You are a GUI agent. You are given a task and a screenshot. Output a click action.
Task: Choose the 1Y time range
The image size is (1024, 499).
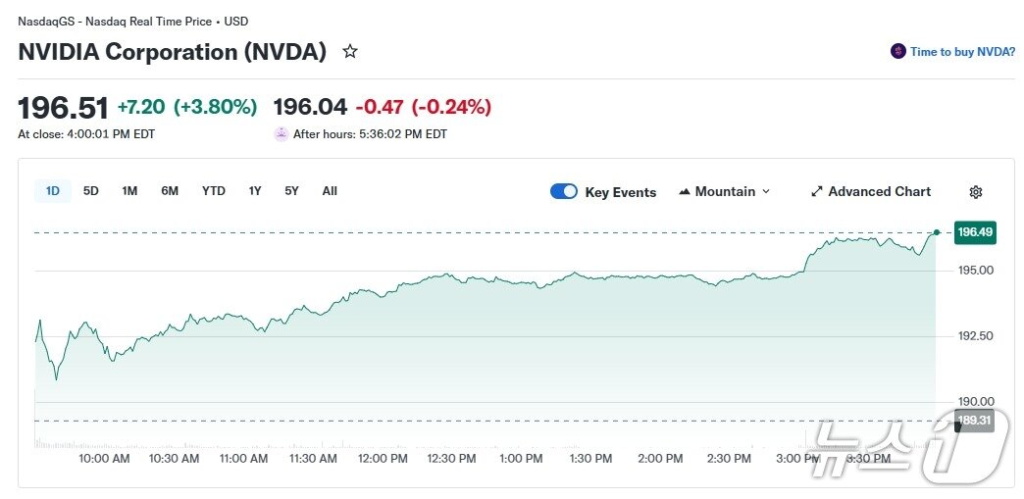tap(255, 191)
